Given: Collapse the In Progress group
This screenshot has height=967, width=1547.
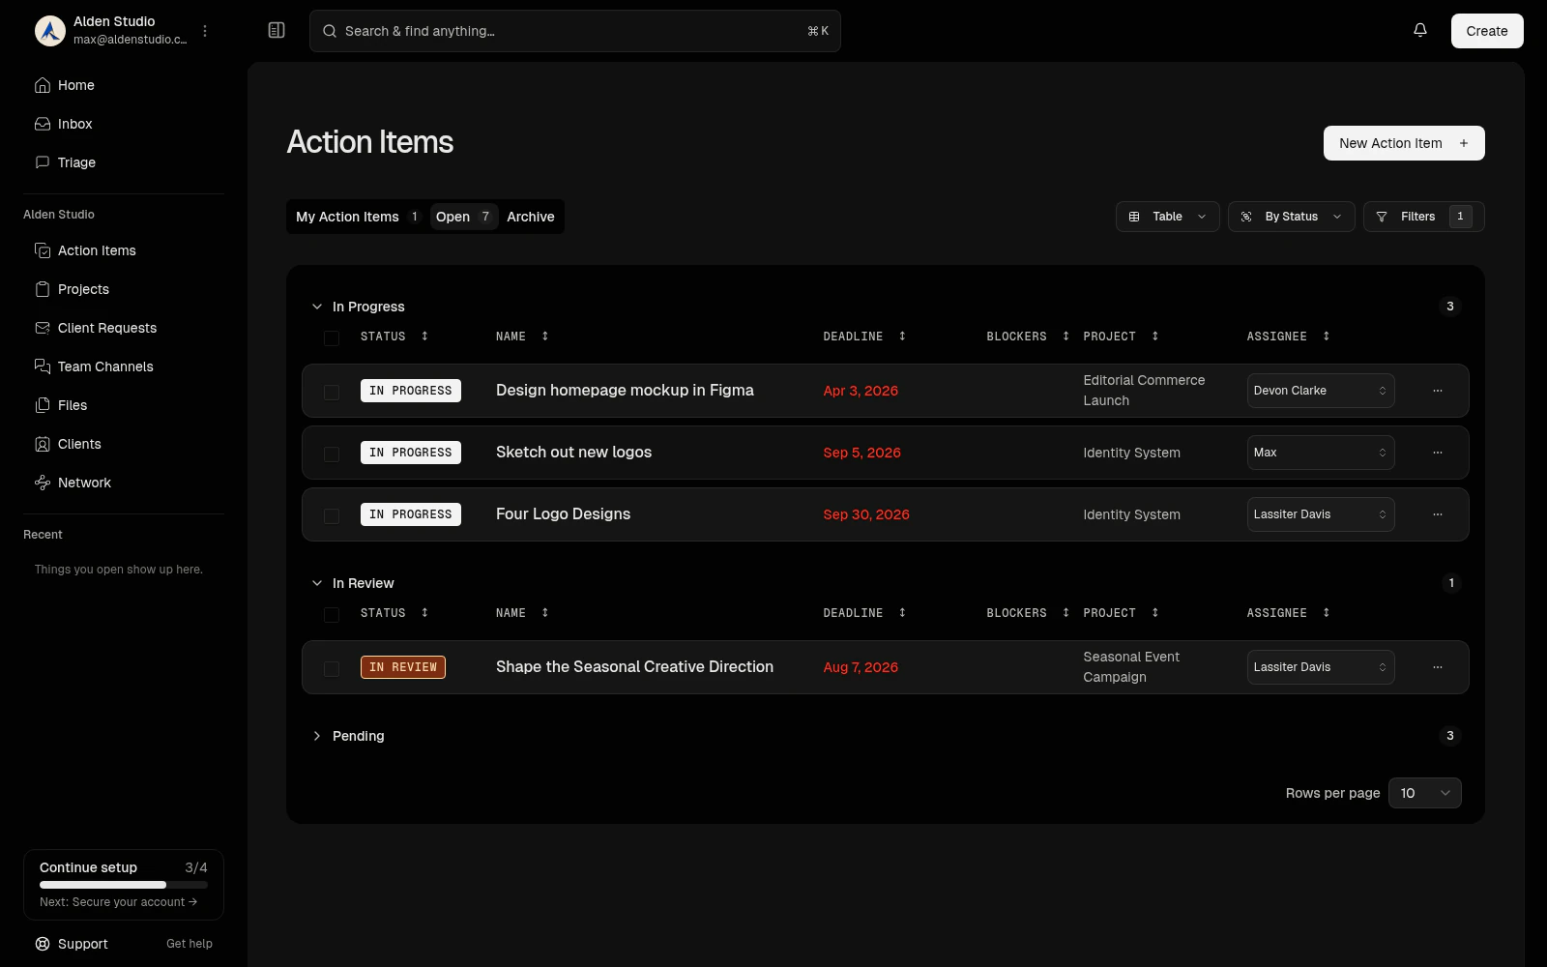Looking at the screenshot, I should pos(316,307).
